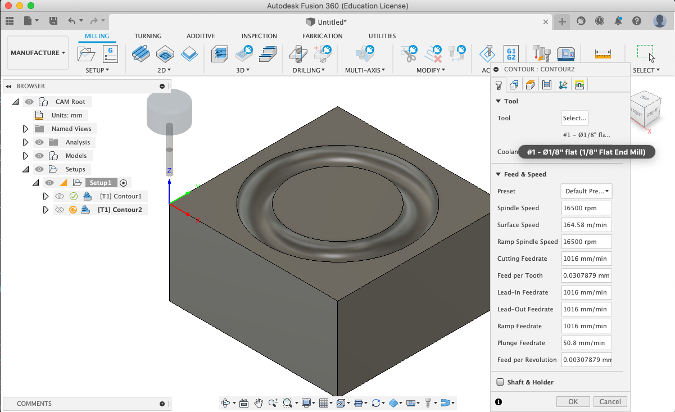
Task: Open the UTILITIES tab
Action: 382,36
